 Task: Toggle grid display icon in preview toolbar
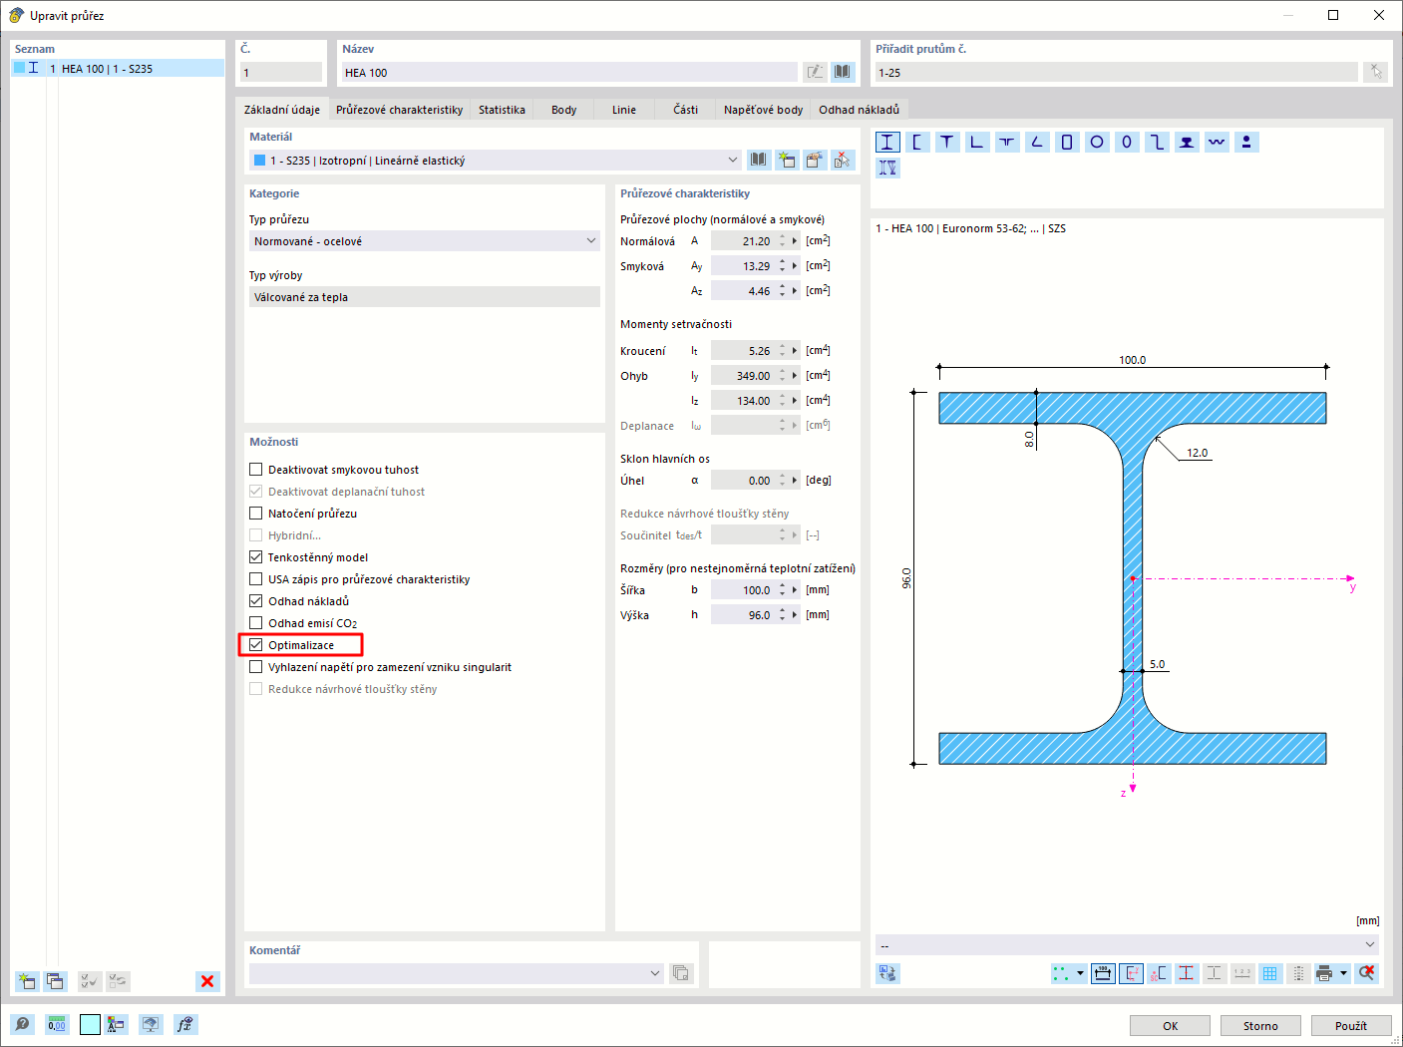pyautogui.click(x=1269, y=973)
